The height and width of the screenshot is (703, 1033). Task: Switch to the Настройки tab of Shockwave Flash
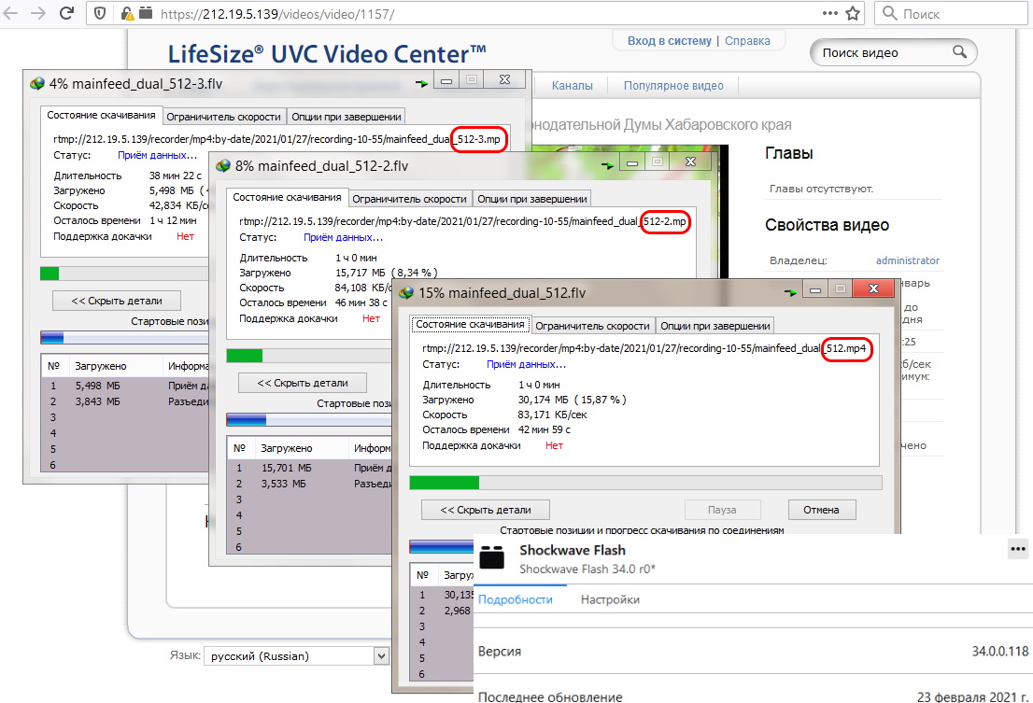[610, 599]
